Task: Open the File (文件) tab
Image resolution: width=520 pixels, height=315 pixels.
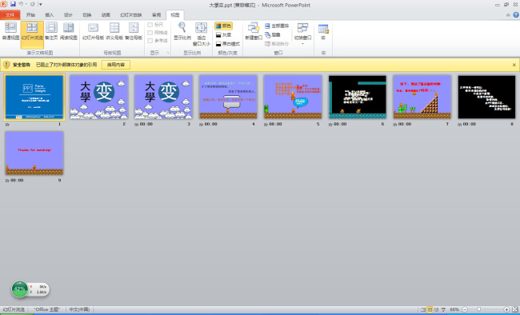Action: 10,15
